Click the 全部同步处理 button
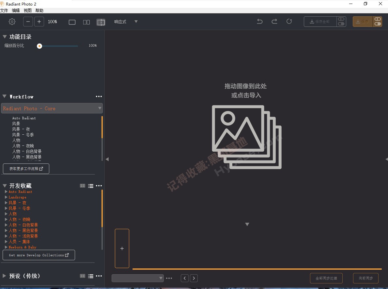The image size is (388, 289). (x=326, y=278)
